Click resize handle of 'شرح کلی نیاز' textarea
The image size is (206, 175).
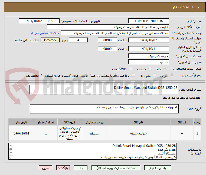pyautogui.click(x=31, y=93)
